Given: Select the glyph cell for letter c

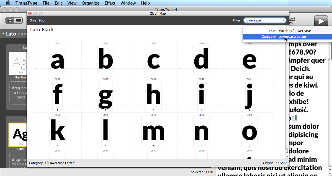Looking at the screenshot, I should pyautogui.click(x=153, y=59).
